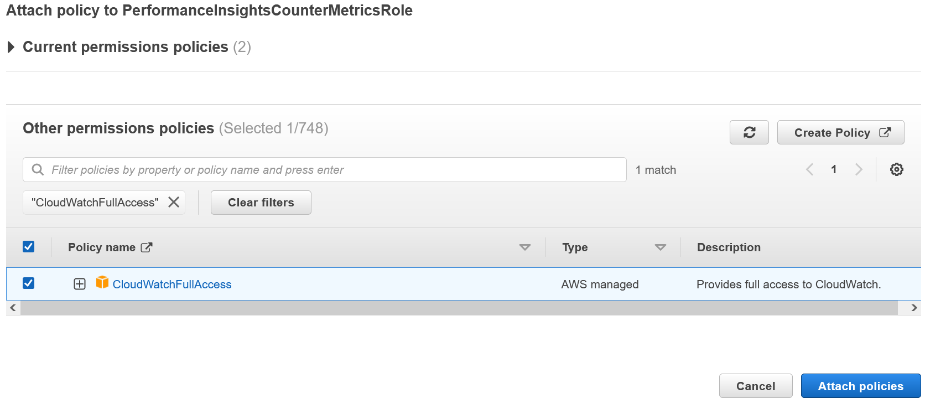Toggle the select-all policies checkbox
This screenshot has height=404, width=925.
point(29,247)
